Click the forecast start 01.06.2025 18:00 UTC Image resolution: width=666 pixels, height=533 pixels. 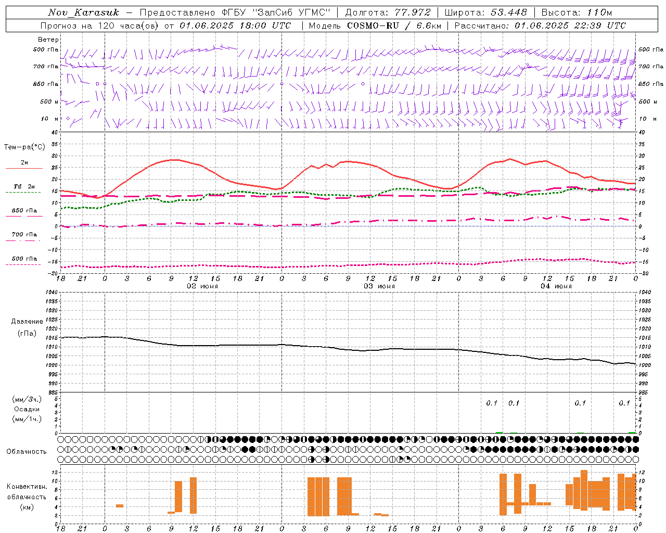click(x=235, y=26)
